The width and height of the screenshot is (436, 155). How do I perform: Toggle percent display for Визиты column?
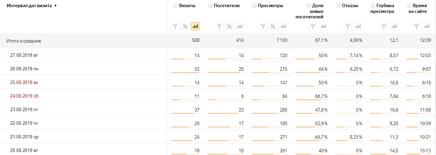185,27
